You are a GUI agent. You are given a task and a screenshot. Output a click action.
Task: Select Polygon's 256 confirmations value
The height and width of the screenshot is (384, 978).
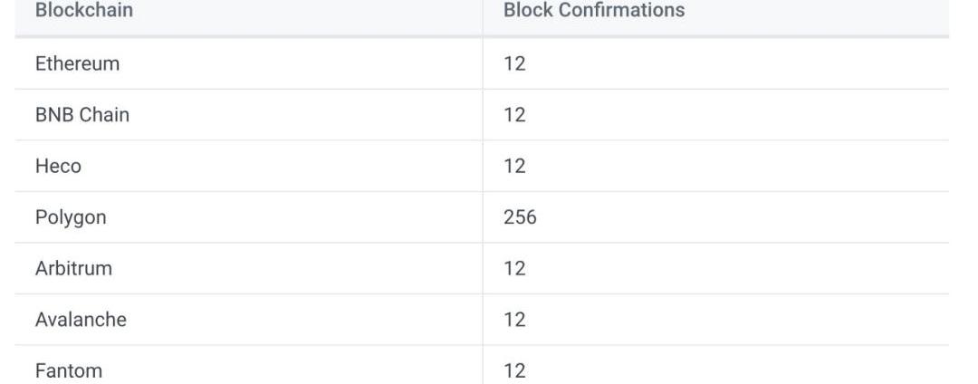(520, 217)
